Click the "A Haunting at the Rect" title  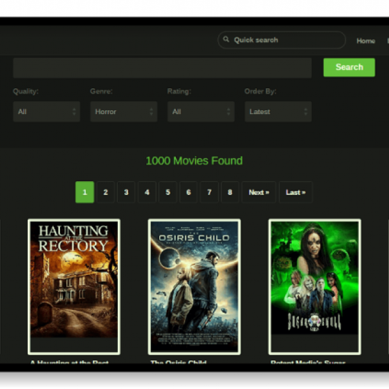tap(69, 362)
